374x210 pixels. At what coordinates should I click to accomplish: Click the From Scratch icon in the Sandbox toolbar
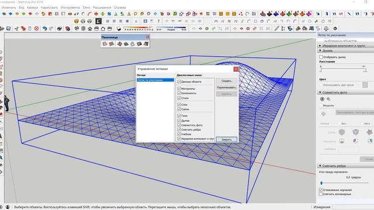point(112,44)
